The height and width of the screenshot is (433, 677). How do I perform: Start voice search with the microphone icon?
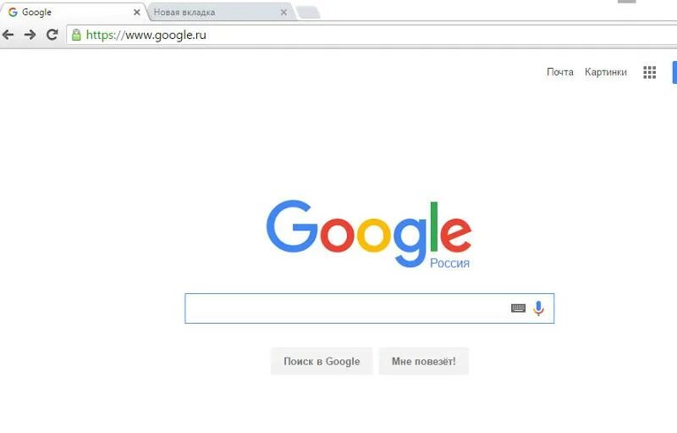click(x=538, y=308)
